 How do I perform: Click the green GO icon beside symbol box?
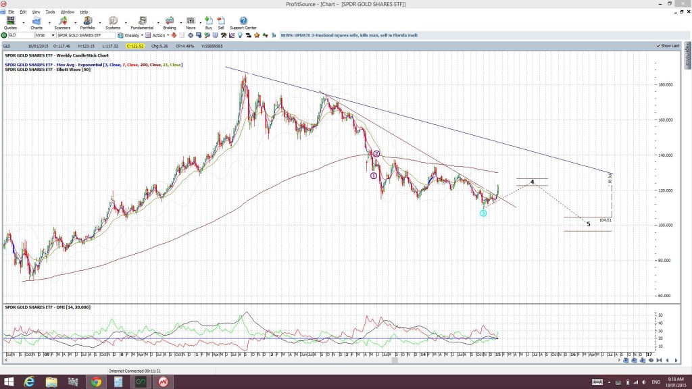pyautogui.click(x=4, y=35)
